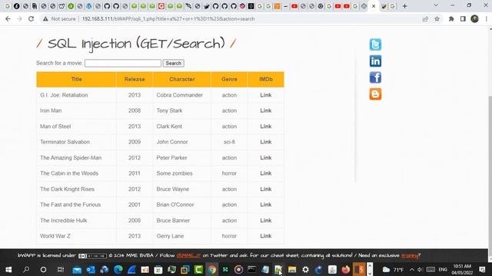Go forward in browser history
492x276 pixels.
[19, 18]
